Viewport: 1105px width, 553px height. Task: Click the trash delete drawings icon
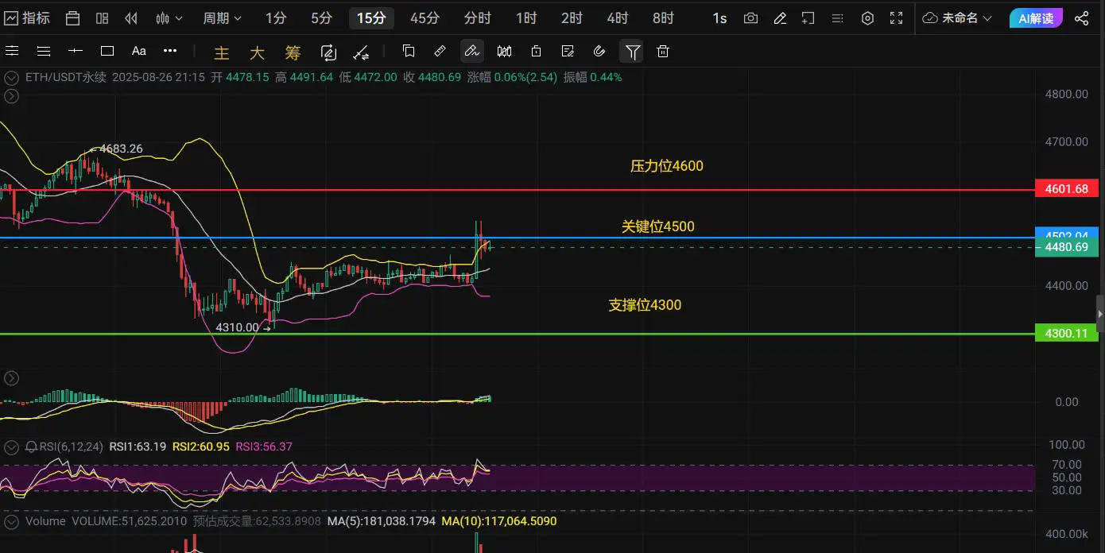(663, 52)
